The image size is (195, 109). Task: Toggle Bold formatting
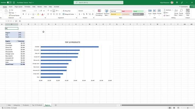pos(23,14)
